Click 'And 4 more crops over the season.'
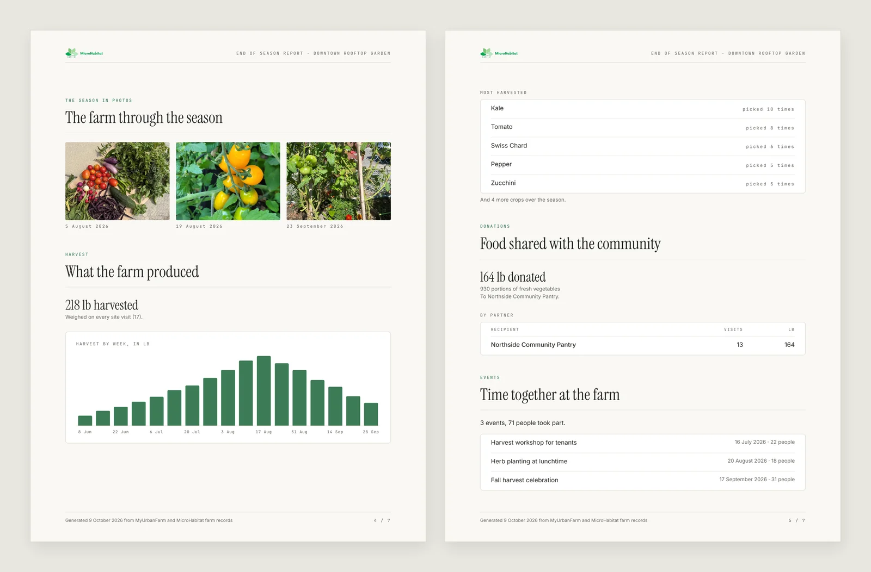Screen dimensions: 871x572 [x=523, y=200]
